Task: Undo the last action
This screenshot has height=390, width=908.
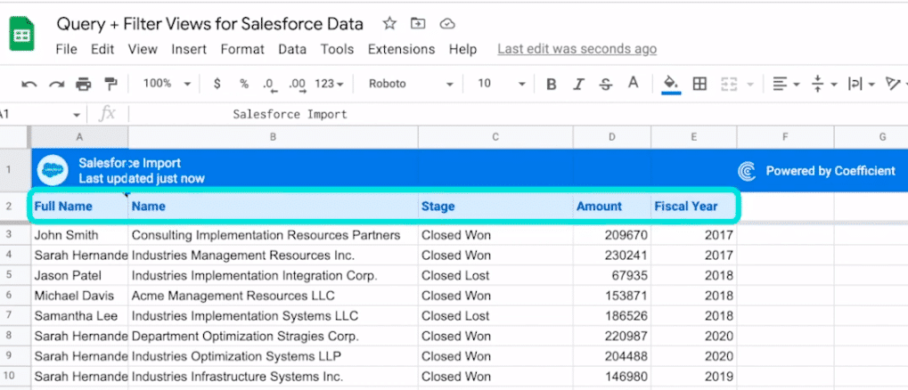Action: coord(29,84)
